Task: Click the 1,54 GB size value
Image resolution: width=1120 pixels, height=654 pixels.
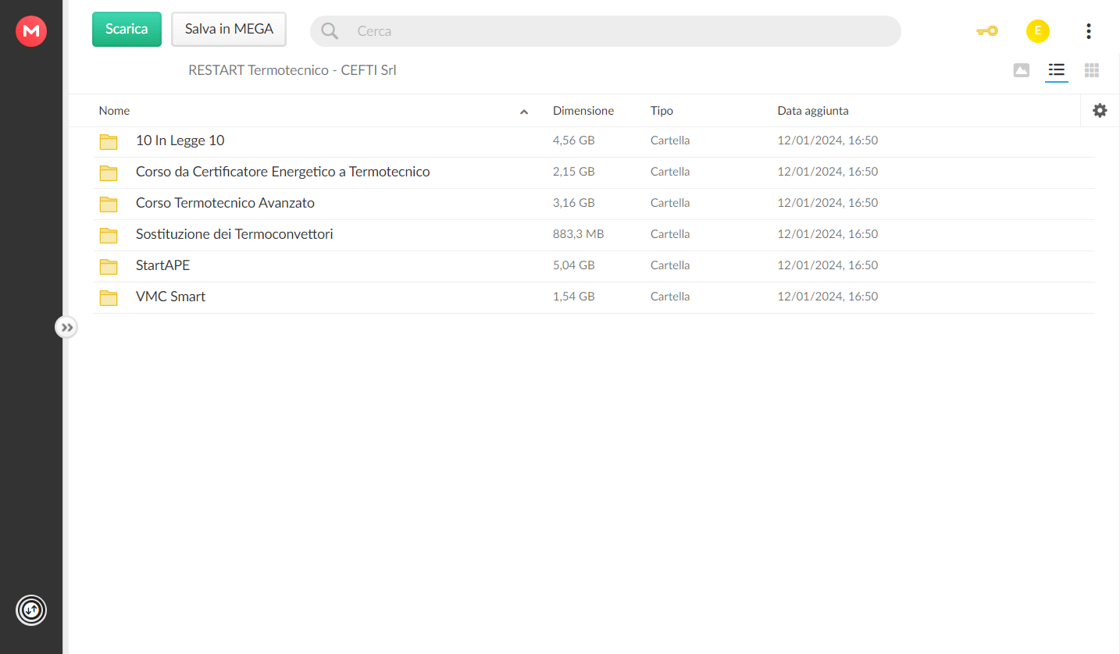Action: coord(574,297)
